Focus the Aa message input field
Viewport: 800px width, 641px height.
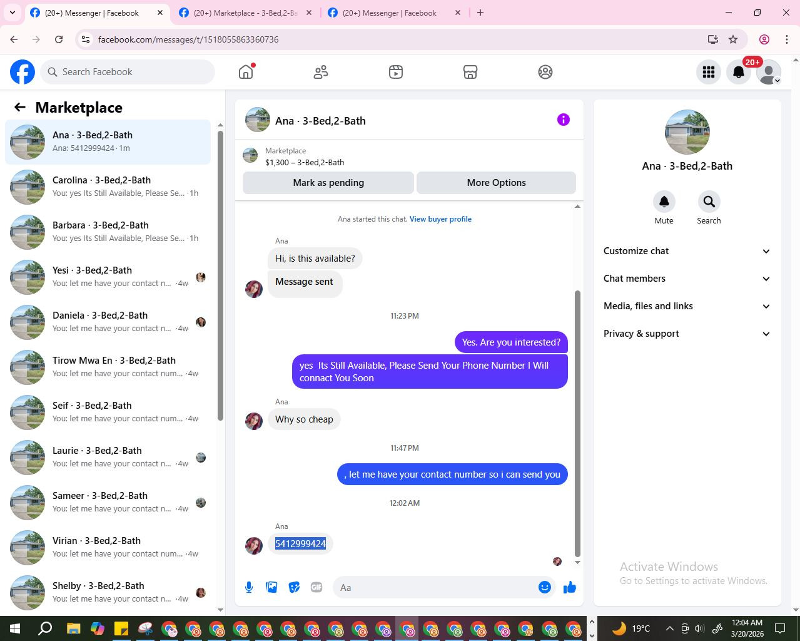coord(436,587)
